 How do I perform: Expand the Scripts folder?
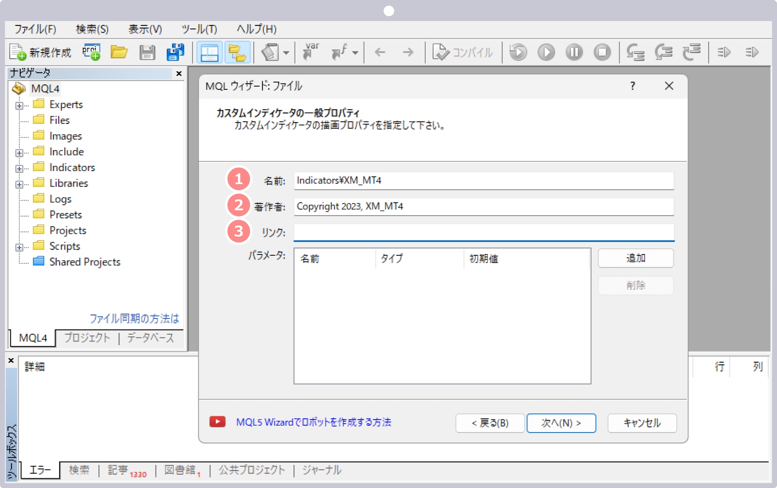pyautogui.click(x=19, y=247)
